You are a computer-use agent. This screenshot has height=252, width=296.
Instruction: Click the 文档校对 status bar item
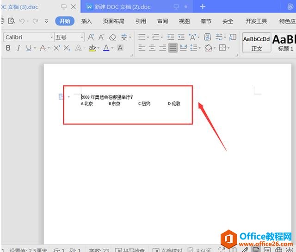[167, 250]
